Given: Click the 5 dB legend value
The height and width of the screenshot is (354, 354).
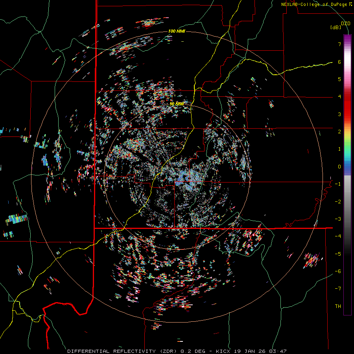Looking at the screenshot, I should pos(339,79).
